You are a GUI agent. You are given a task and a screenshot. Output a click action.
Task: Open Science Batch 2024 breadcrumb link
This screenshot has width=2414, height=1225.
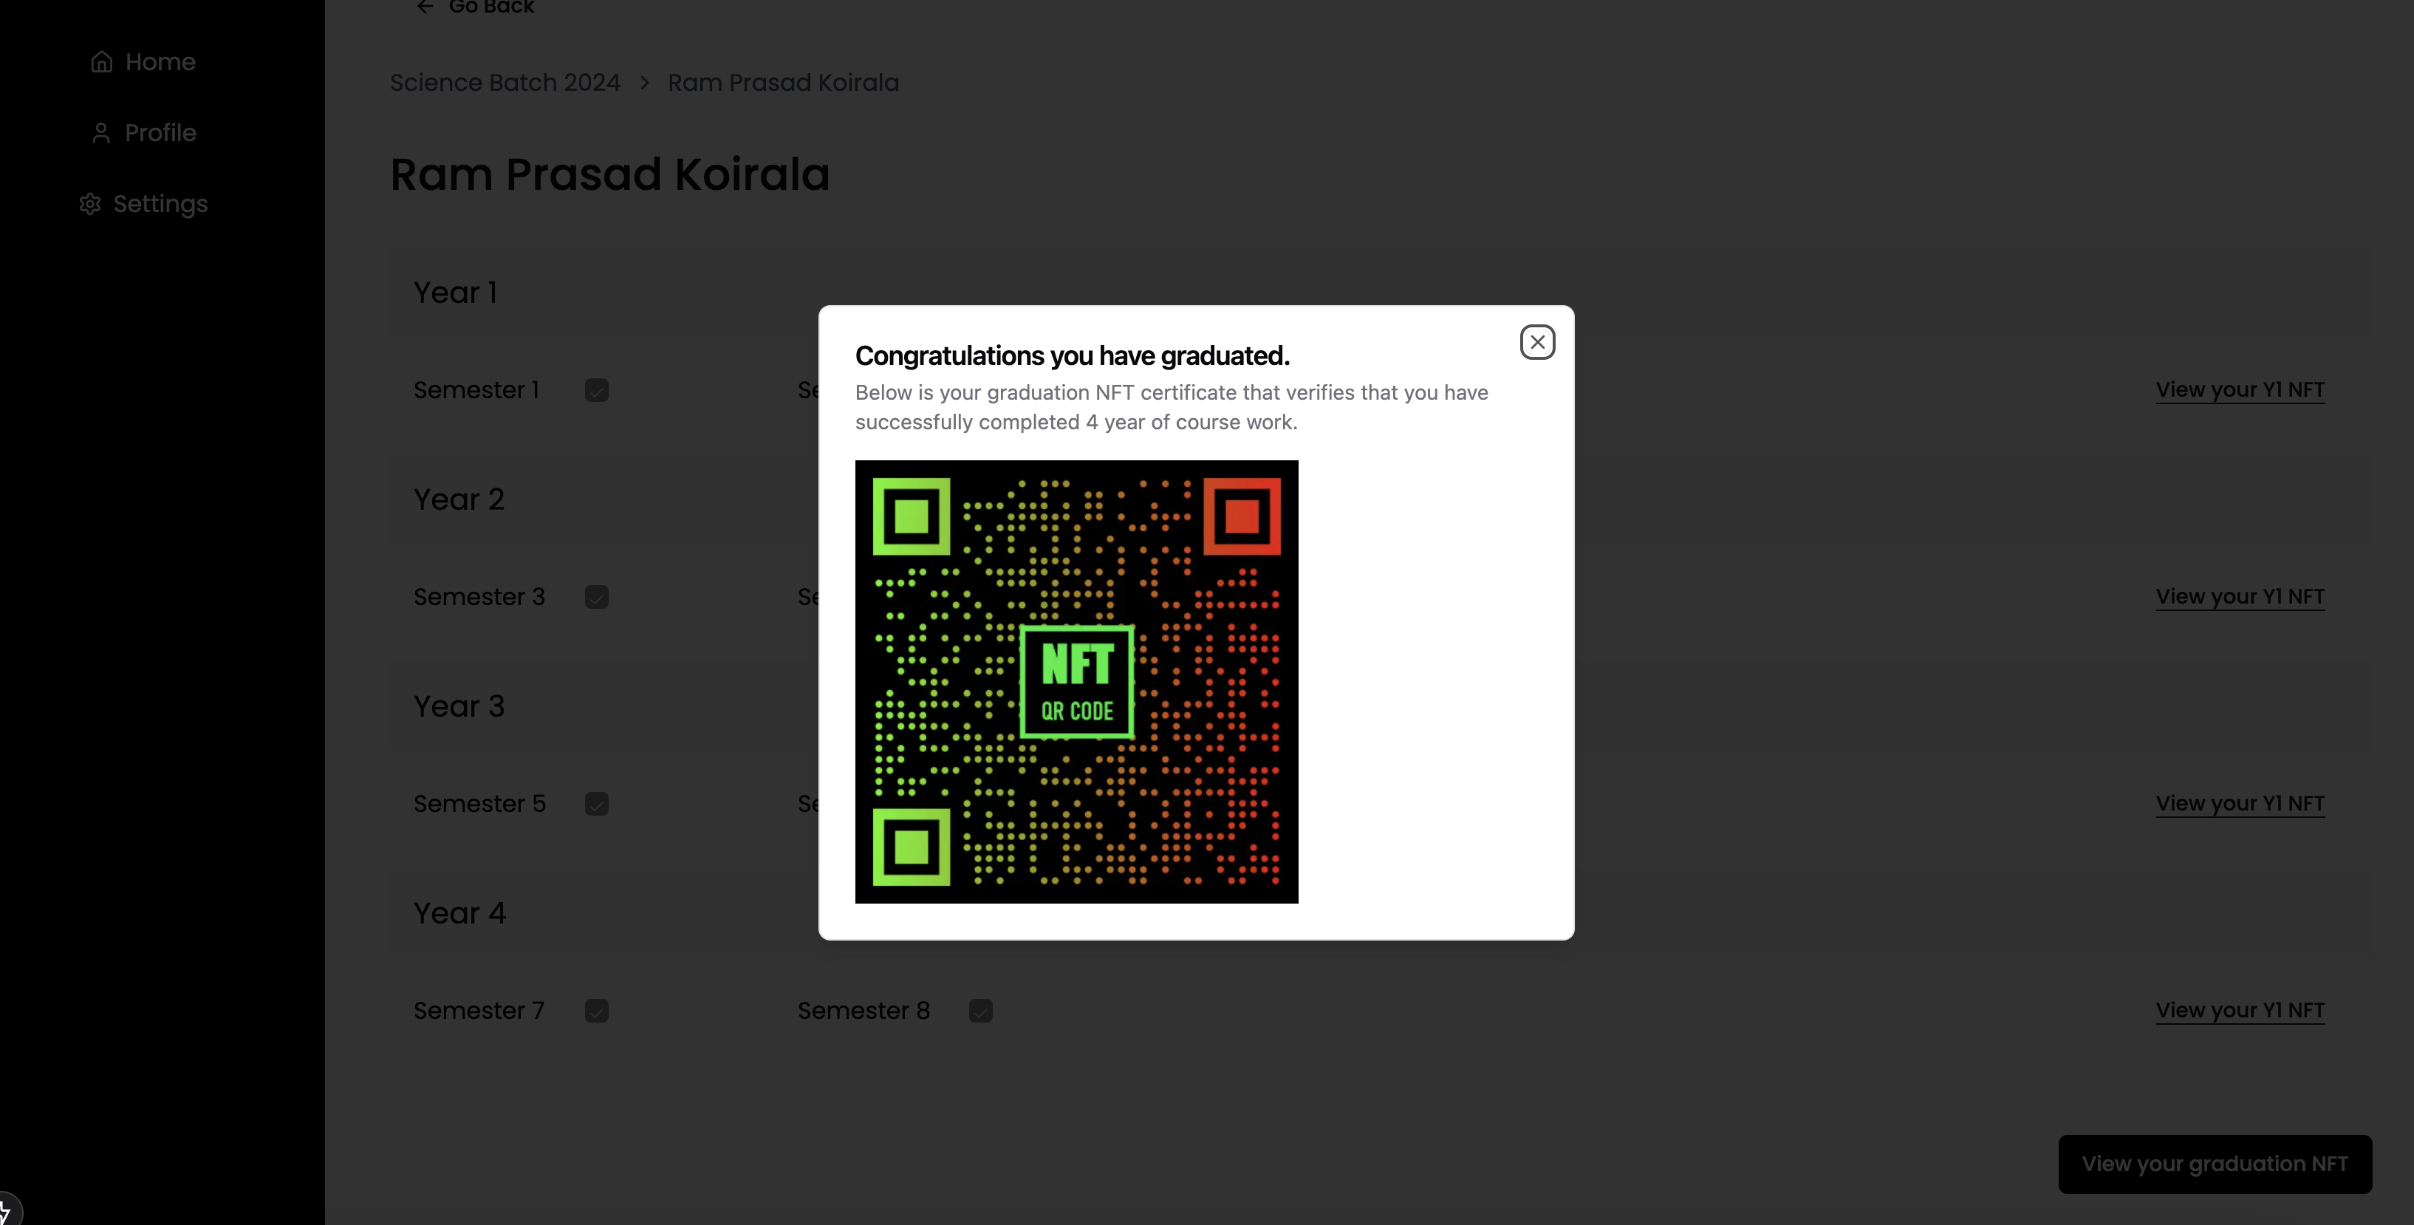[x=505, y=83]
